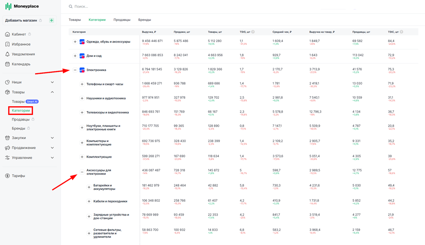The height and width of the screenshot is (245, 425).
Task: Click the Избранное bookmark icon
Action: (7, 44)
